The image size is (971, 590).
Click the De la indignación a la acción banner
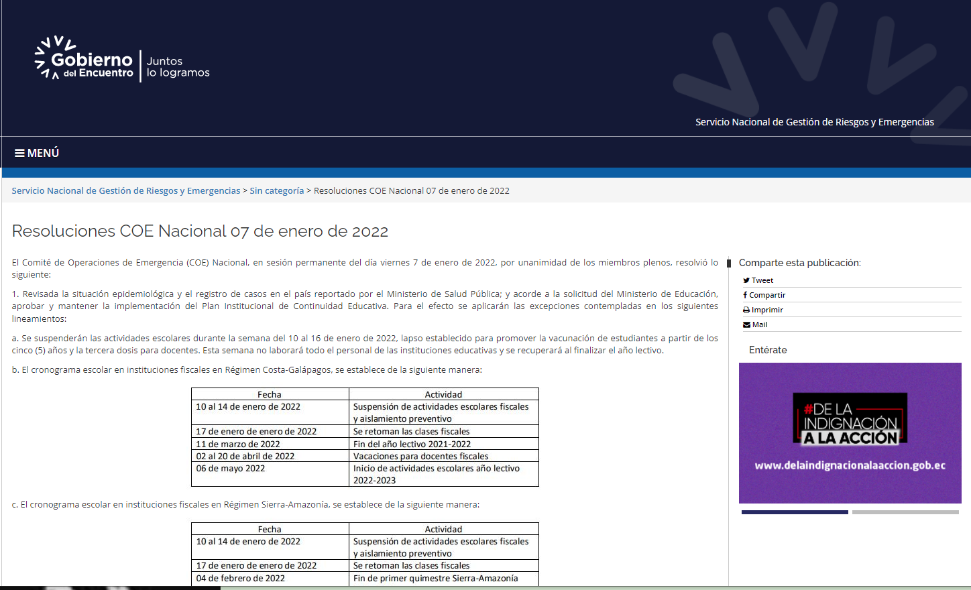click(x=850, y=433)
